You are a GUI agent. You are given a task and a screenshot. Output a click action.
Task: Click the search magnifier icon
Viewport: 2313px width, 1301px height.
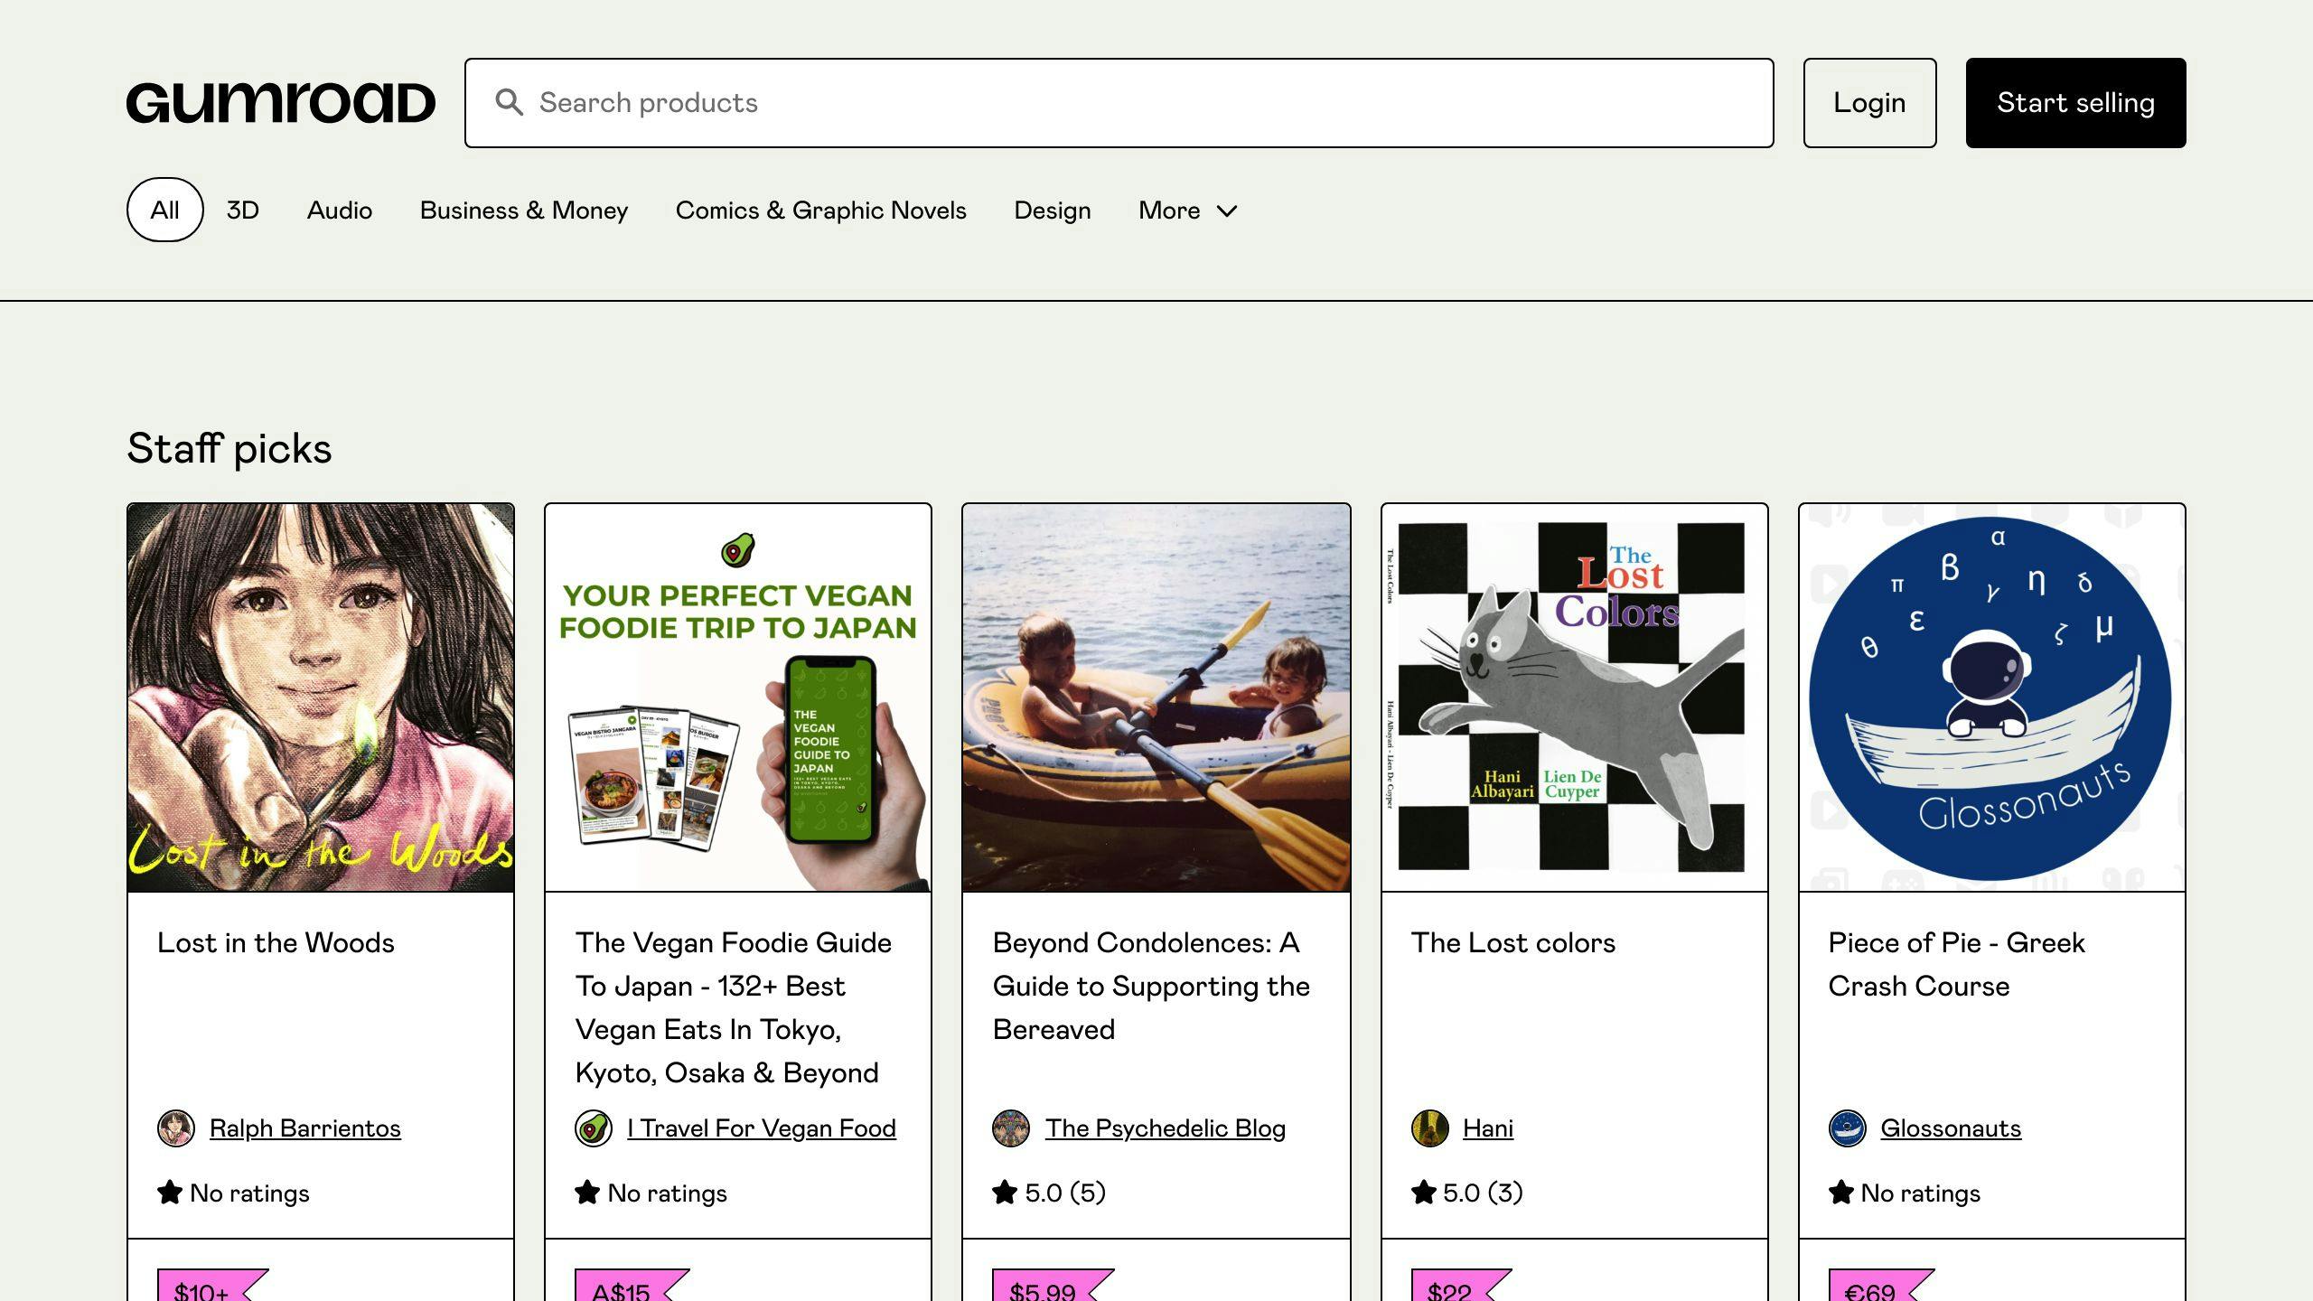[x=510, y=102]
